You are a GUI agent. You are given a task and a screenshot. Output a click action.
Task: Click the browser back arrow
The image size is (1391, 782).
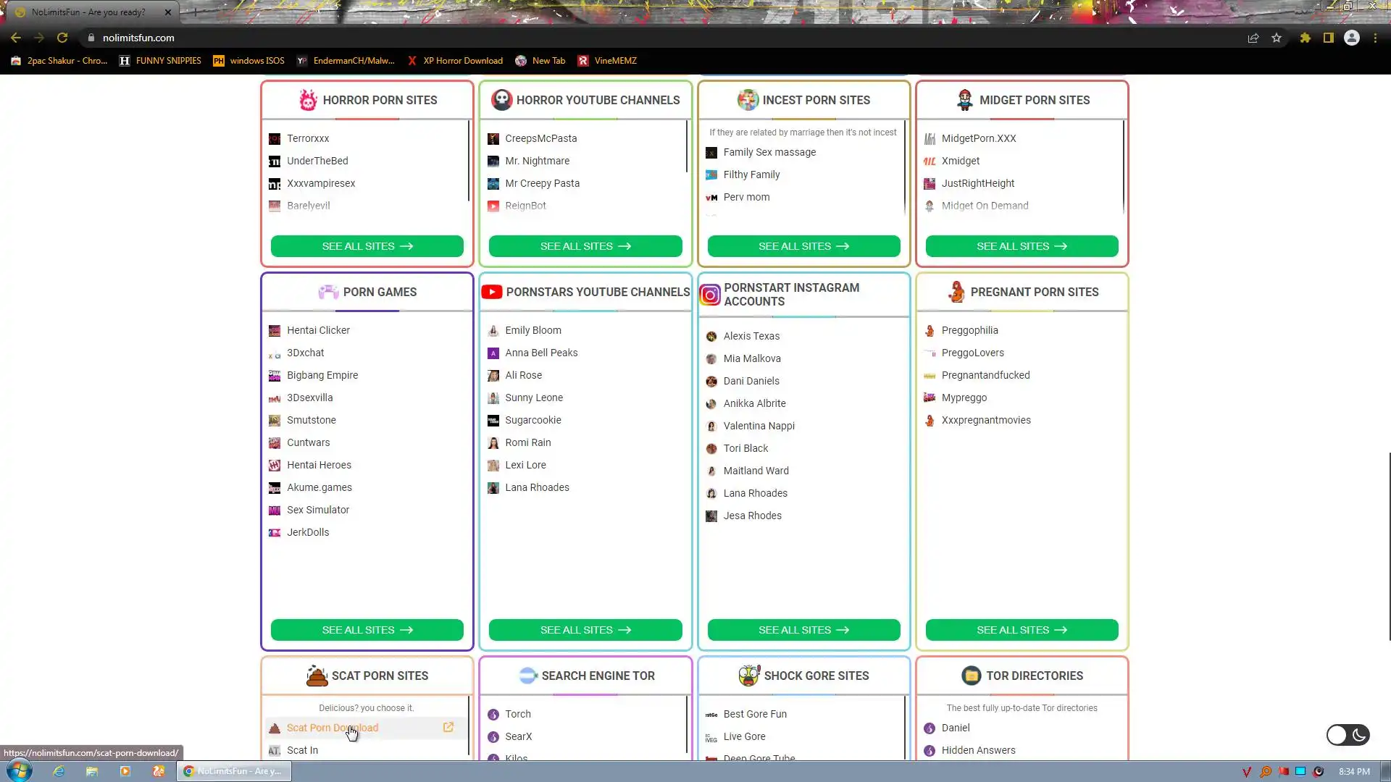click(16, 38)
